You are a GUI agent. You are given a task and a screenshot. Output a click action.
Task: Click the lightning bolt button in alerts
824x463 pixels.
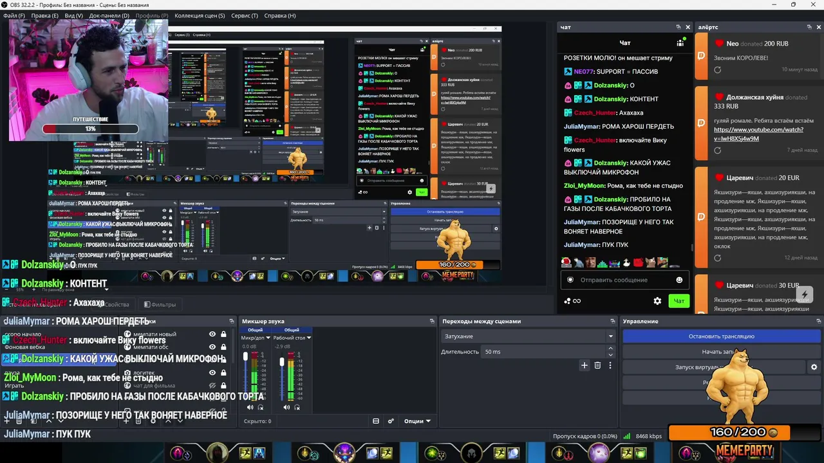[804, 295]
